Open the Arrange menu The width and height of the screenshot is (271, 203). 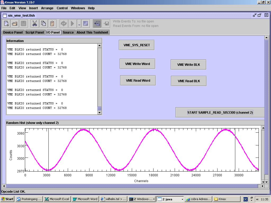47,8
